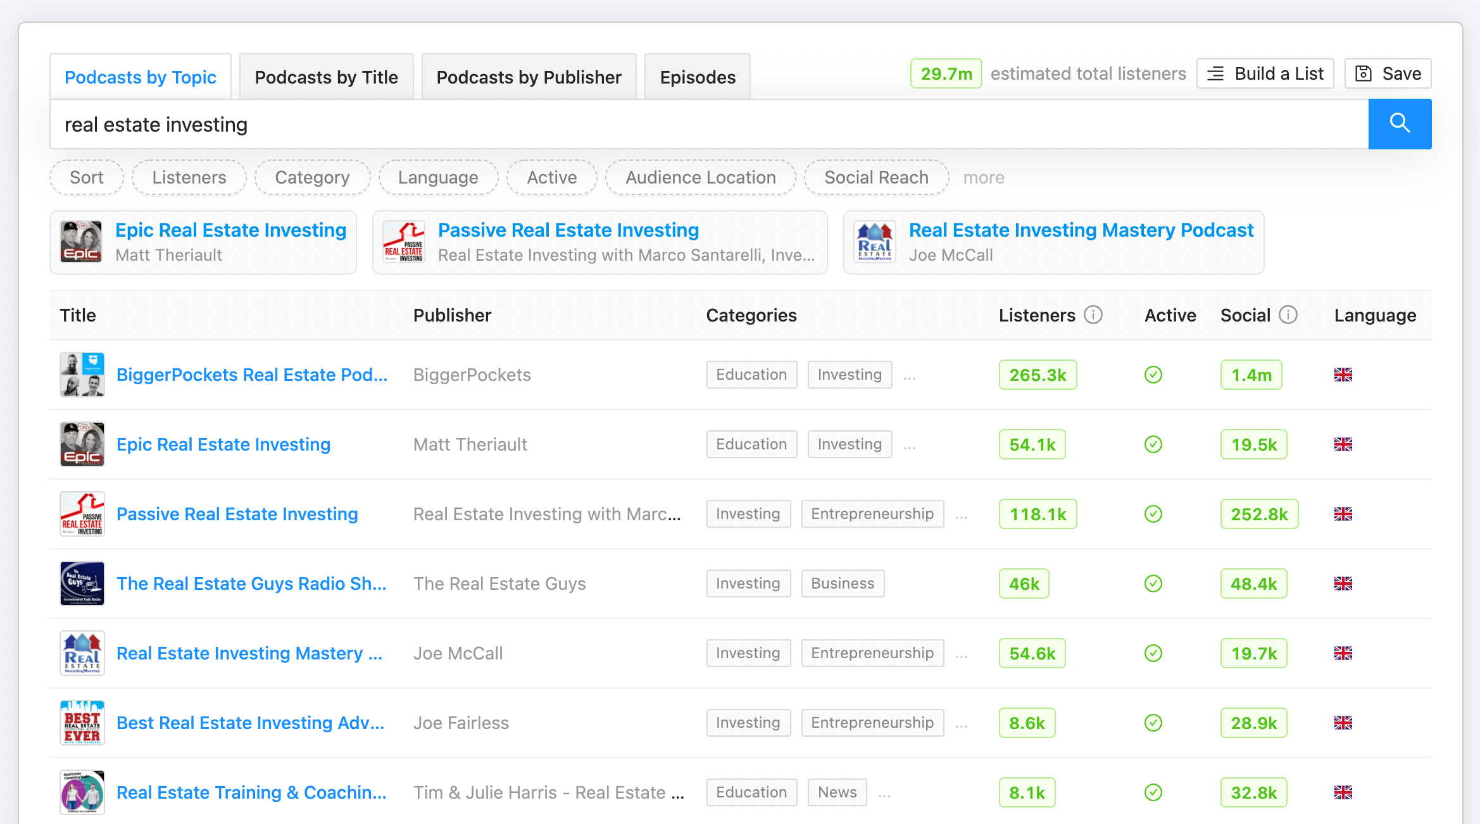
Task: Open The Real Estate Guys Radio Show link
Action: coord(251,584)
